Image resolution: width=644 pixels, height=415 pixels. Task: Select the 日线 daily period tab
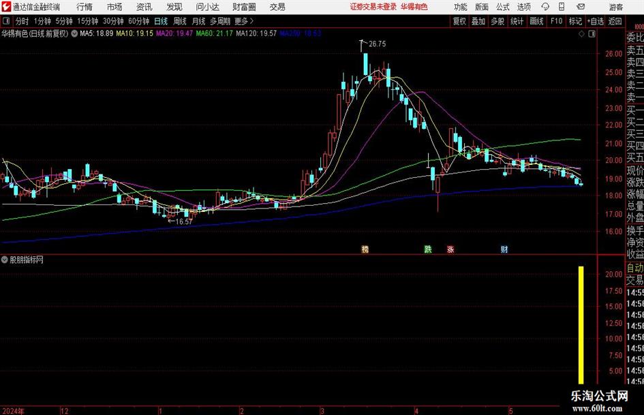point(161,21)
